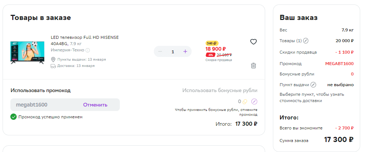This screenshot has height=152, width=365.
Task: Click the seller info icon beside Империя-Техно
Action: (88, 50)
